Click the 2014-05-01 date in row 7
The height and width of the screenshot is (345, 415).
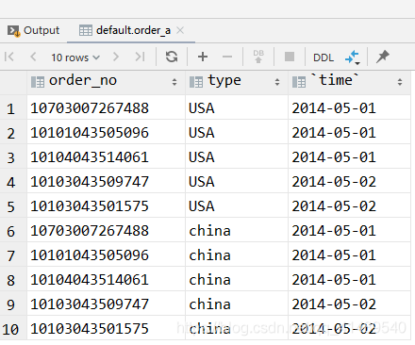(349, 255)
